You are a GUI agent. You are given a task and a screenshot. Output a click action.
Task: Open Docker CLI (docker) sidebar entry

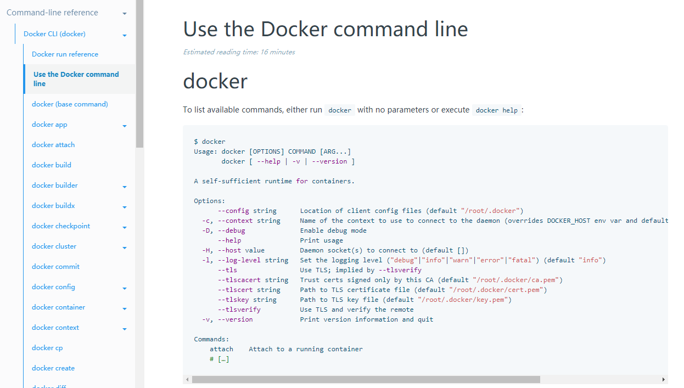[x=54, y=34]
